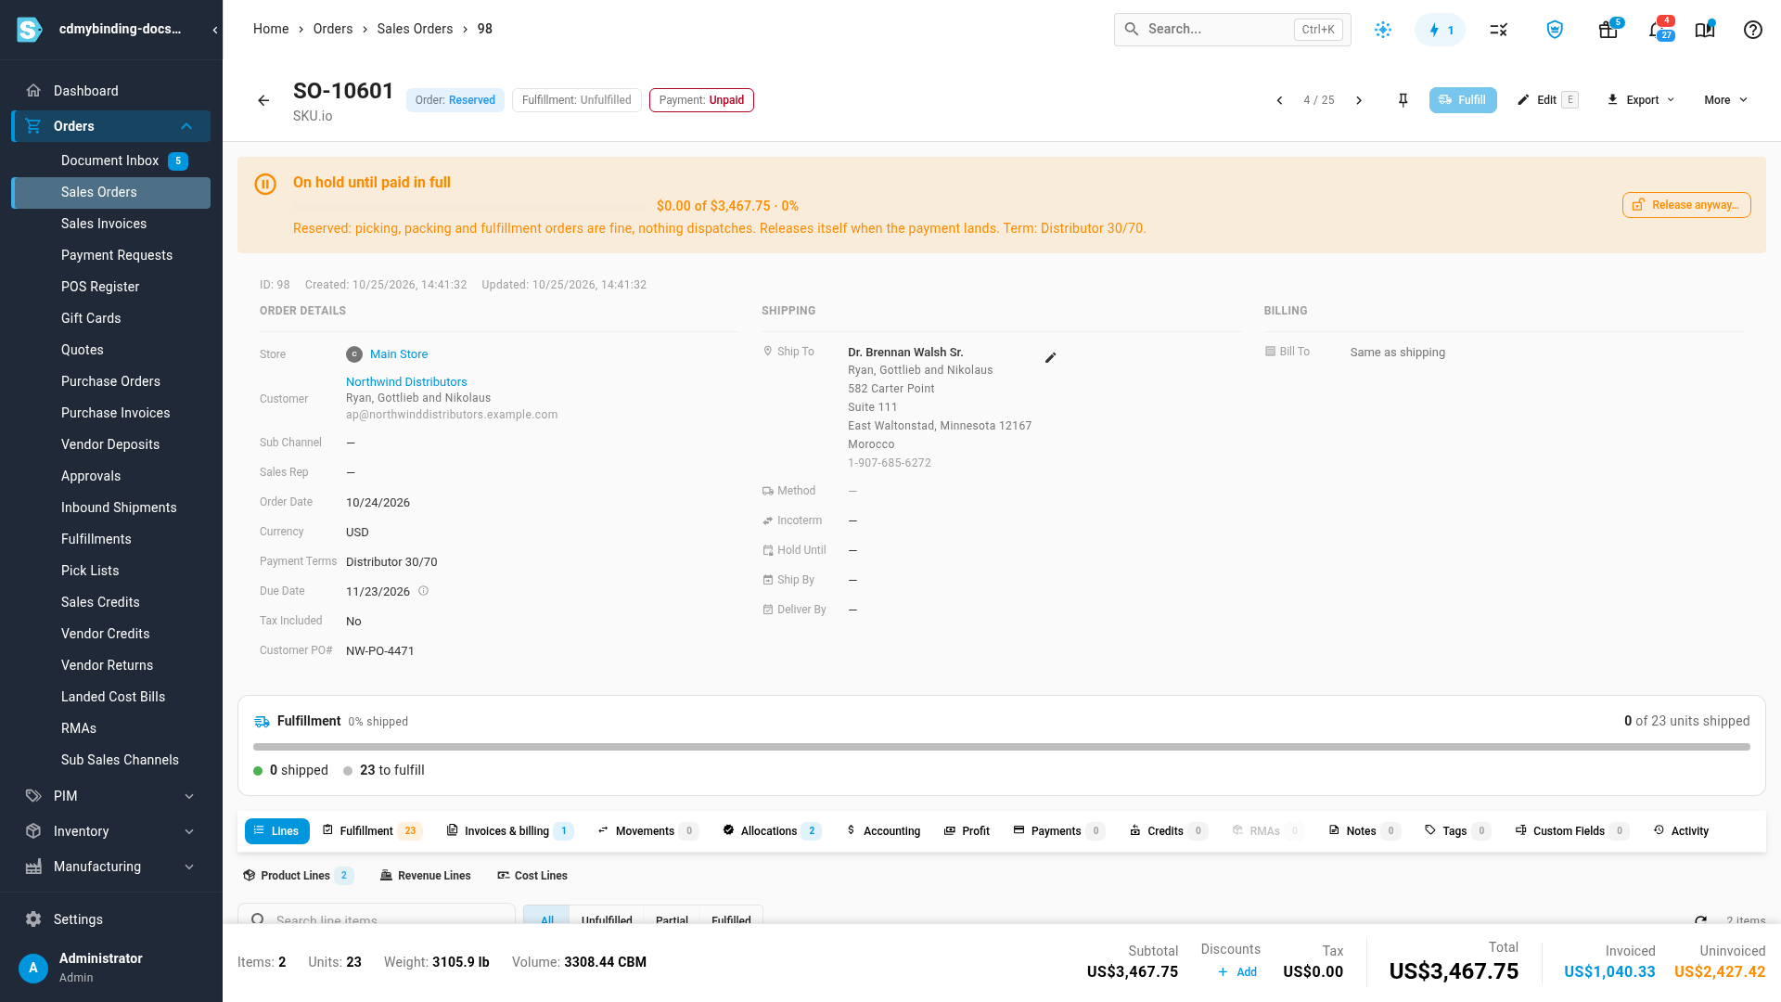Screen dimensions: 1781x1002
Task: Expand the Inventory sidebar section
Action: click(x=189, y=831)
